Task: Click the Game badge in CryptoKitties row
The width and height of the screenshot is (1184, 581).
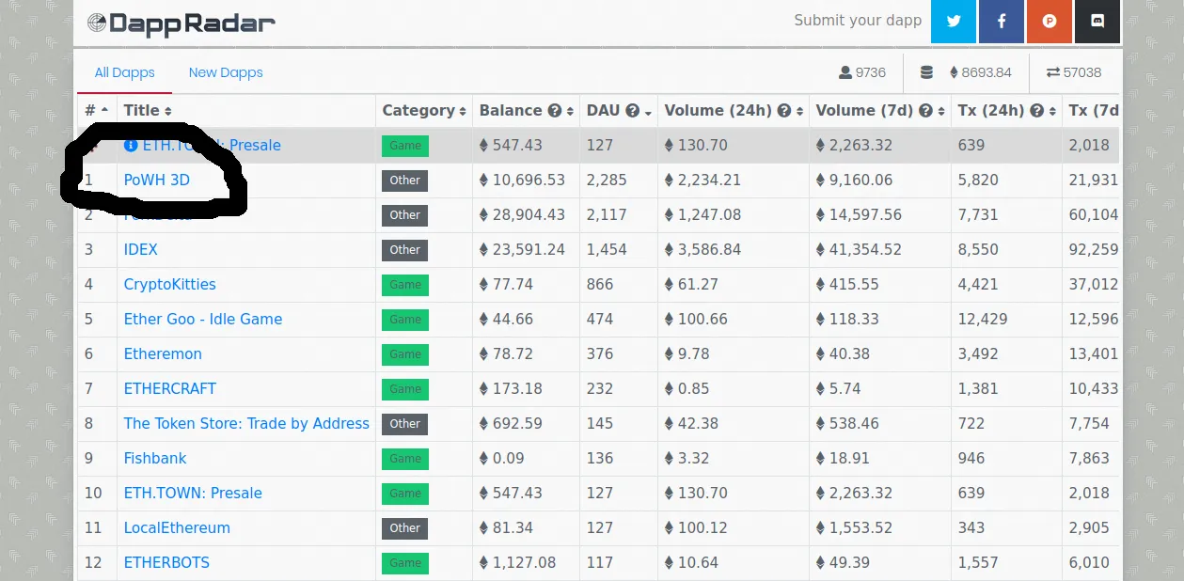Action: coord(405,285)
